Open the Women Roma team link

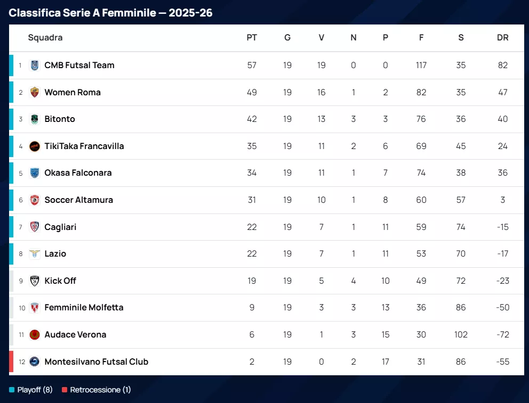[x=73, y=92]
